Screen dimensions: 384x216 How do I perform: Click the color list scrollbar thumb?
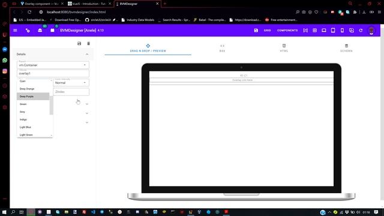51,106
